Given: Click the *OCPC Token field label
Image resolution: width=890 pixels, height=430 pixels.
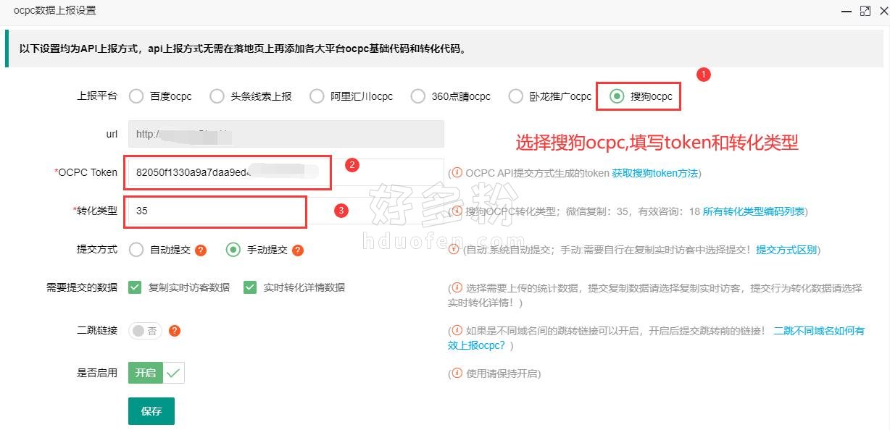Looking at the screenshot, I should point(86,172).
